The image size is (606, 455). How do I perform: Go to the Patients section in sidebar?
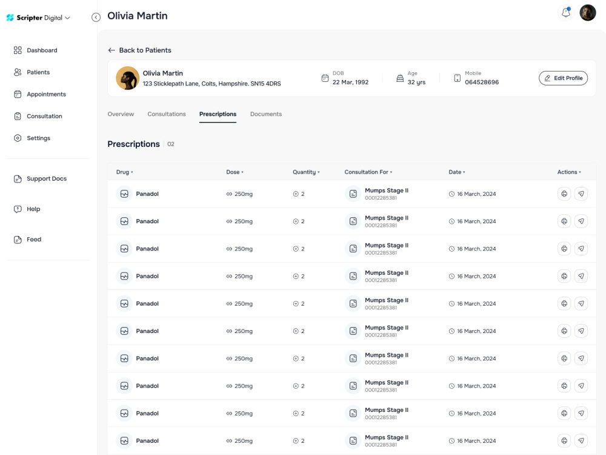point(32,72)
